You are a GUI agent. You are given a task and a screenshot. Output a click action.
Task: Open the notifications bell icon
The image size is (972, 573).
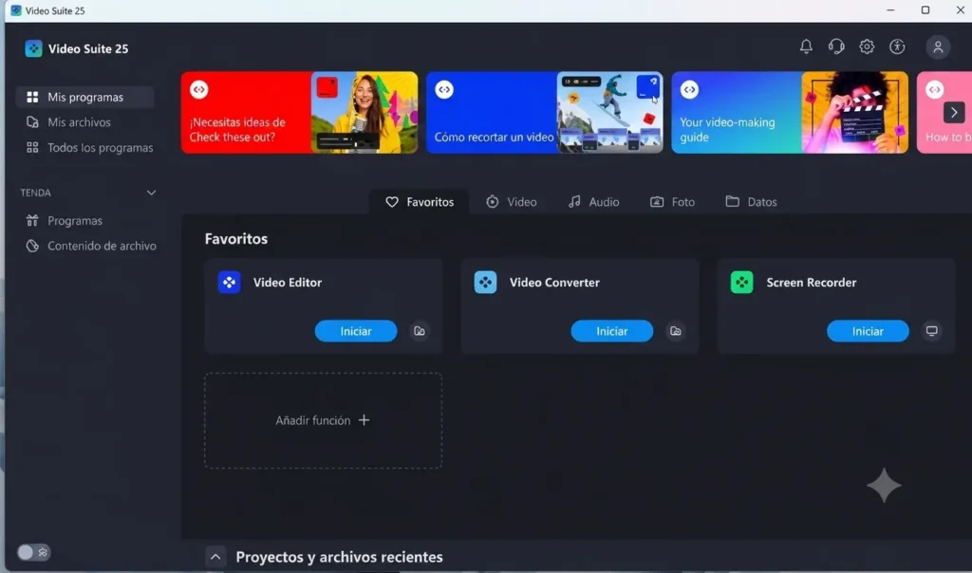click(x=806, y=46)
